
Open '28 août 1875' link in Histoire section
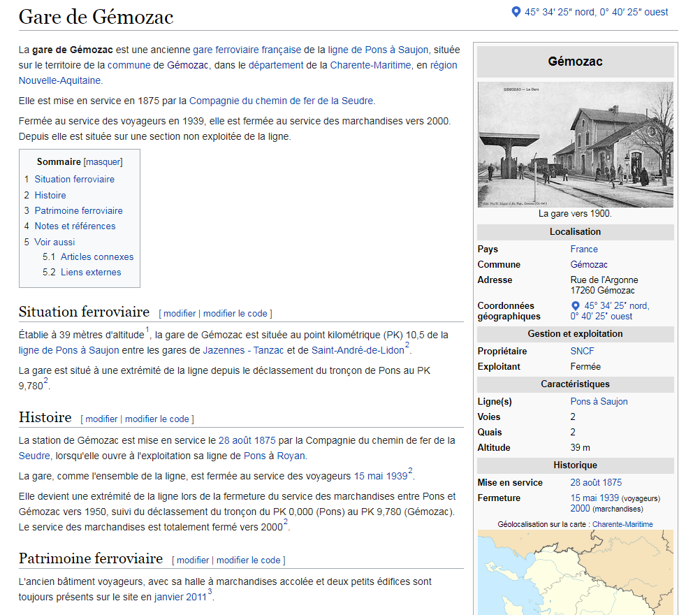(x=247, y=440)
